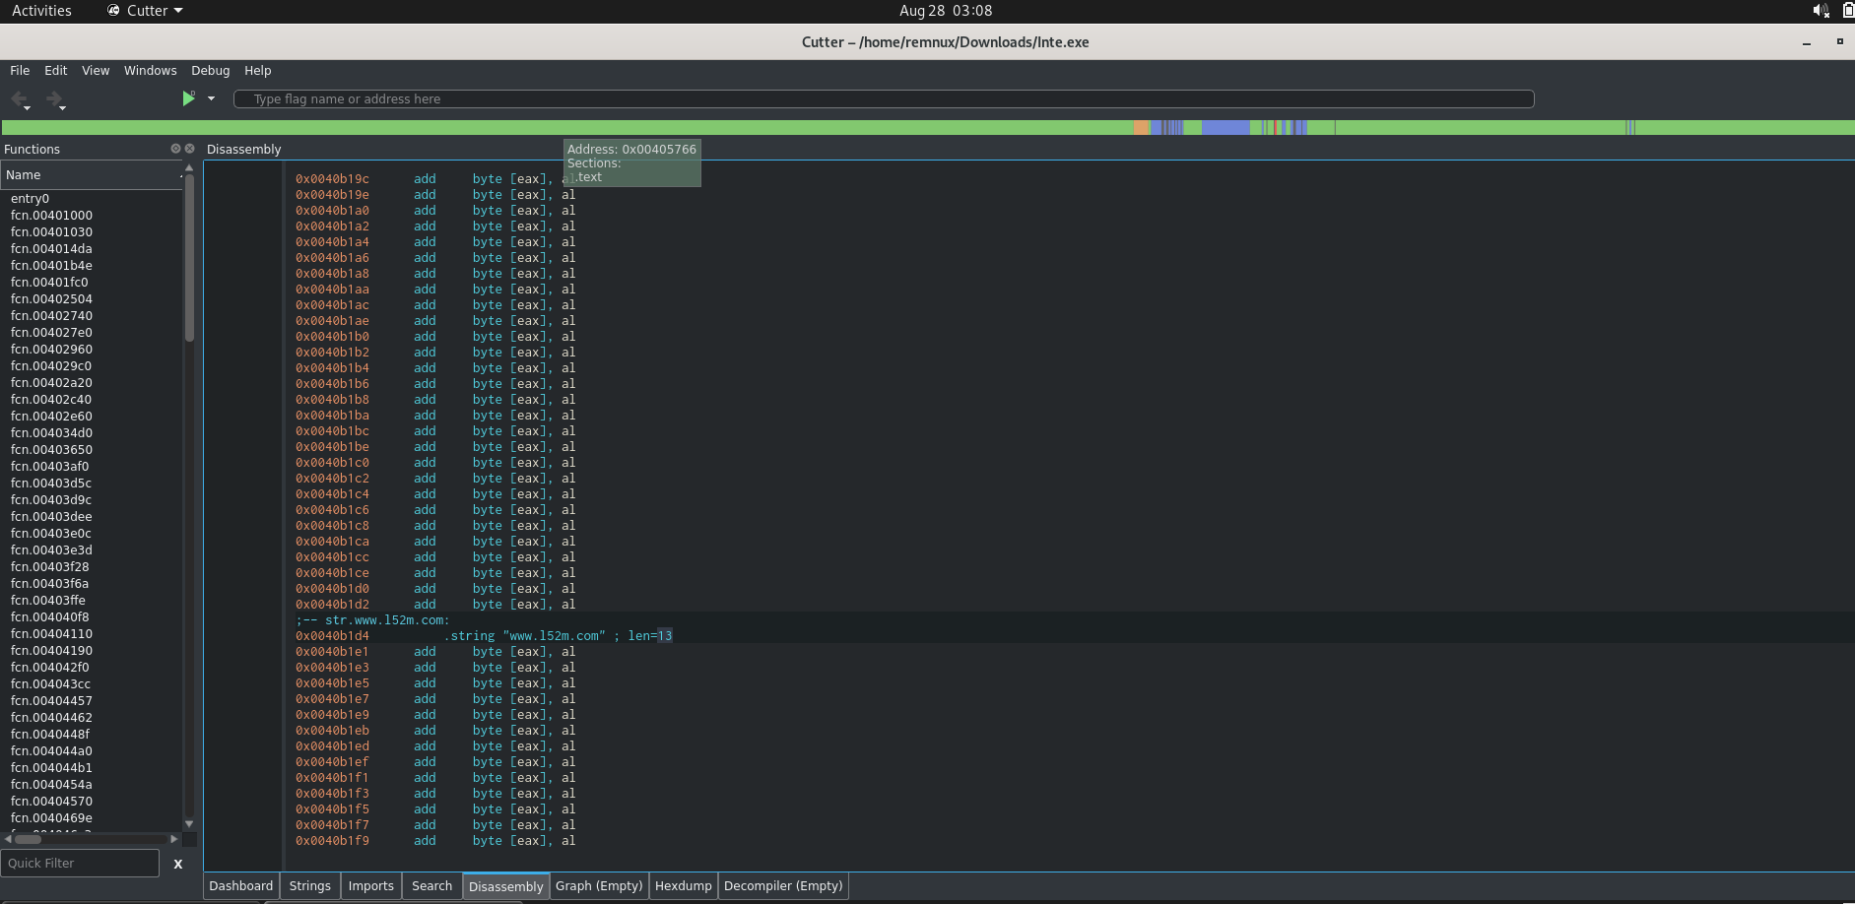Click the Name column header in Functions
Image resolution: width=1855 pixels, height=904 pixels.
tap(92, 175)
